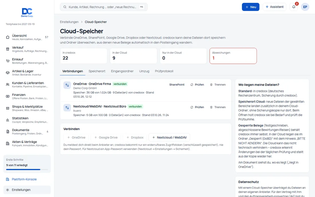The height and width of the screenshot is (197, 315).
Task: Open the Assistent button
Action: (274, 7)
